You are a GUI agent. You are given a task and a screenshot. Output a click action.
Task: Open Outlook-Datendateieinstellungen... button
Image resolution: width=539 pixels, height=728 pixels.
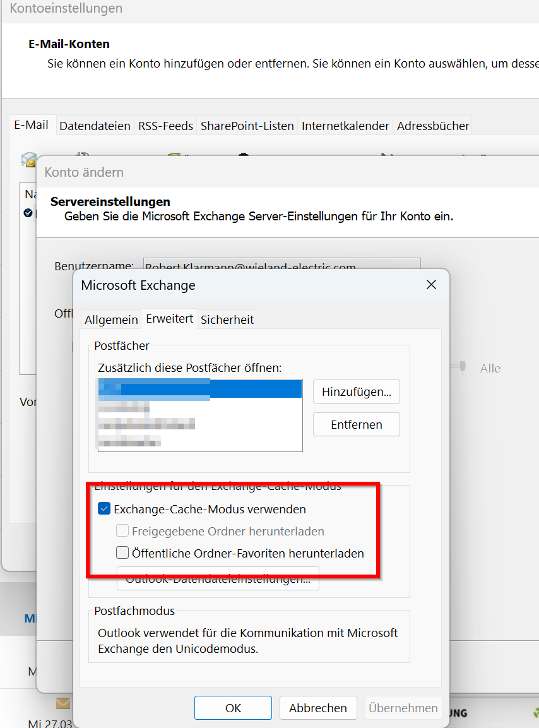(x=218, y=578)
